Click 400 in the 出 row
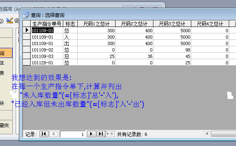 135,43
